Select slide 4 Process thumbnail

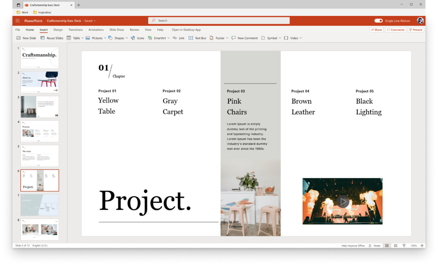tap(40, 131)
